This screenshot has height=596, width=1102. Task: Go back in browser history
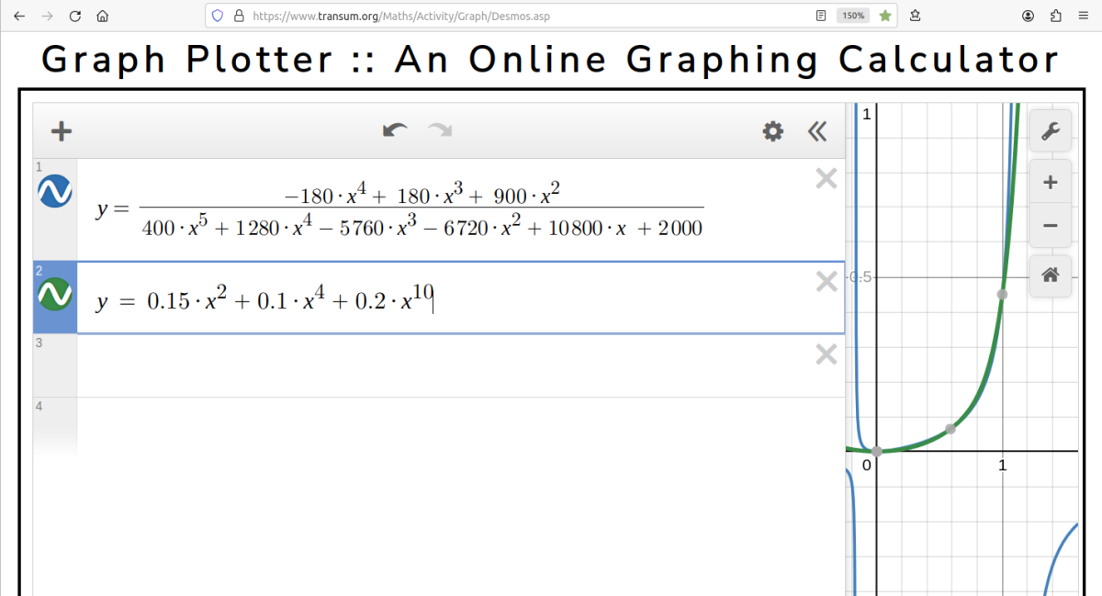pyautogui.click(x=19, y=16)
